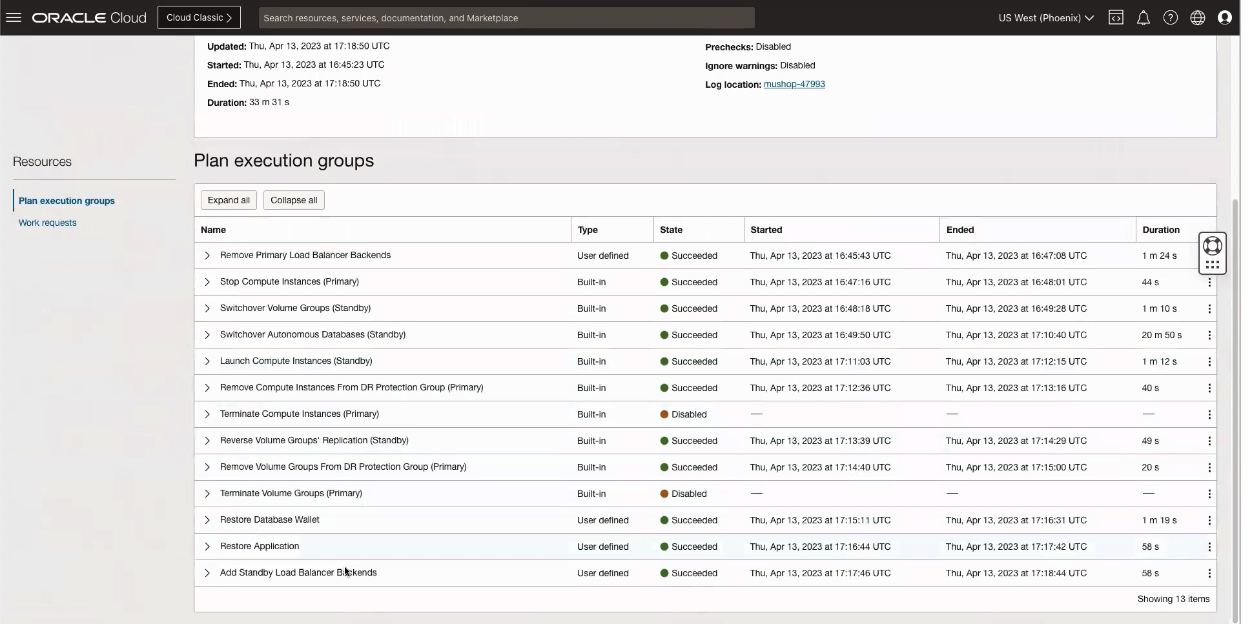Image resolution: width=1252 pixels, height=624 pixels.
Task: Open the US West (Phoenix) region dropdown
Action: pos(1045,17)
